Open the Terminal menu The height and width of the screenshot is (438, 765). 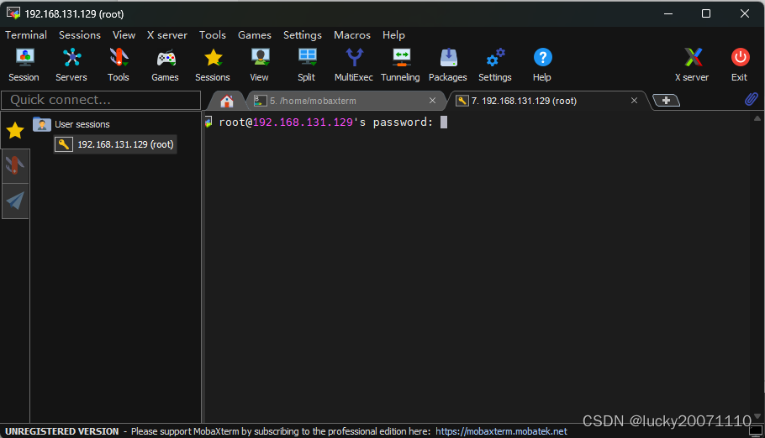click(26, 35)
